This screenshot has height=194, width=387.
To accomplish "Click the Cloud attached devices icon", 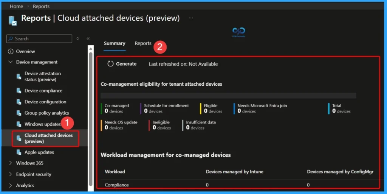I will [19, 138].
